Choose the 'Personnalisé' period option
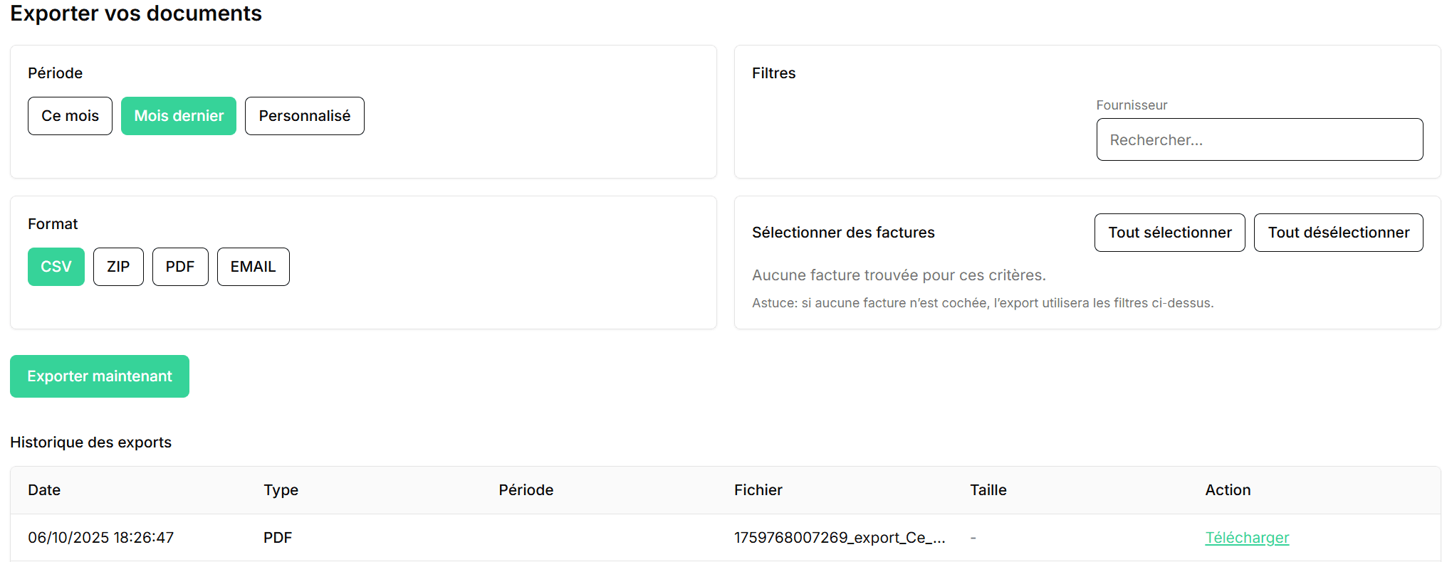 [305, 116]
